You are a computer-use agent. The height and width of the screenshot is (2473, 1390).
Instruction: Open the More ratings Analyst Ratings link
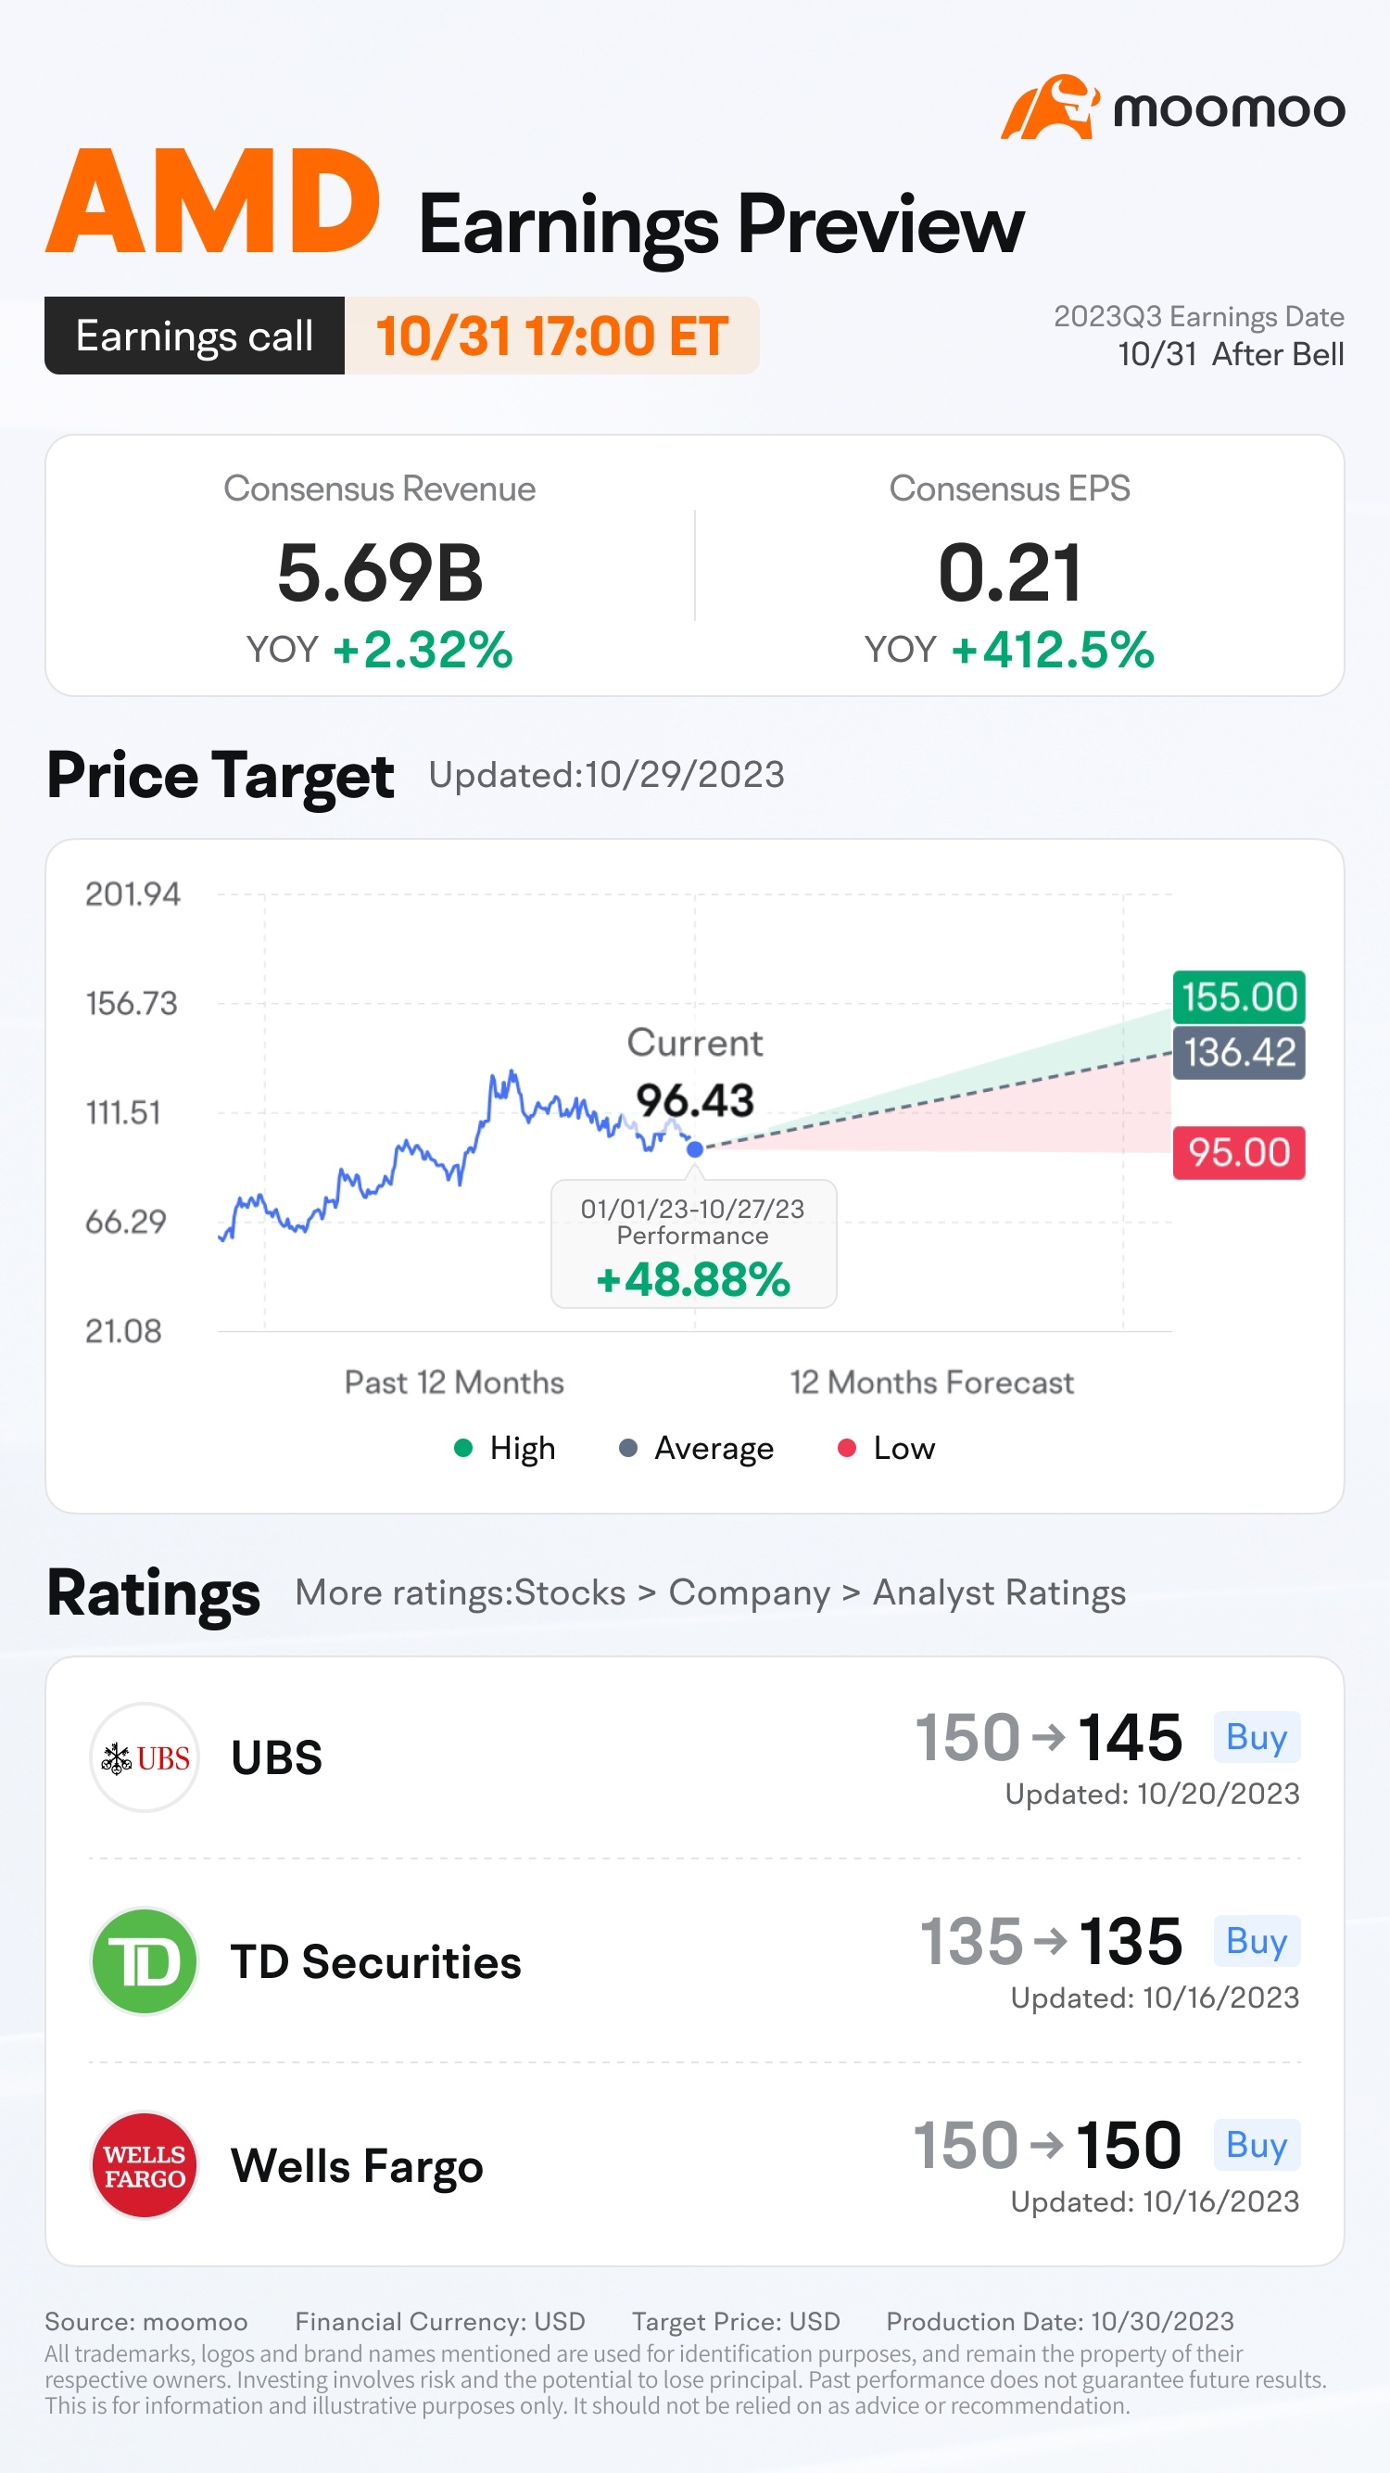click(x=711, y=1592)
